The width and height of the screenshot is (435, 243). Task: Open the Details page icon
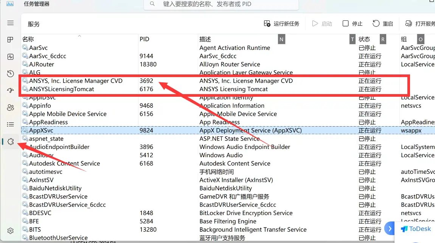(x=10, y=124)
